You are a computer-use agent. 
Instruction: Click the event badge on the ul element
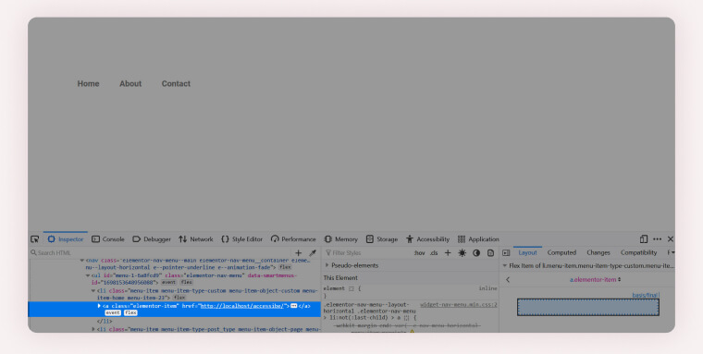pyautogui.click(x=168, y=283)
